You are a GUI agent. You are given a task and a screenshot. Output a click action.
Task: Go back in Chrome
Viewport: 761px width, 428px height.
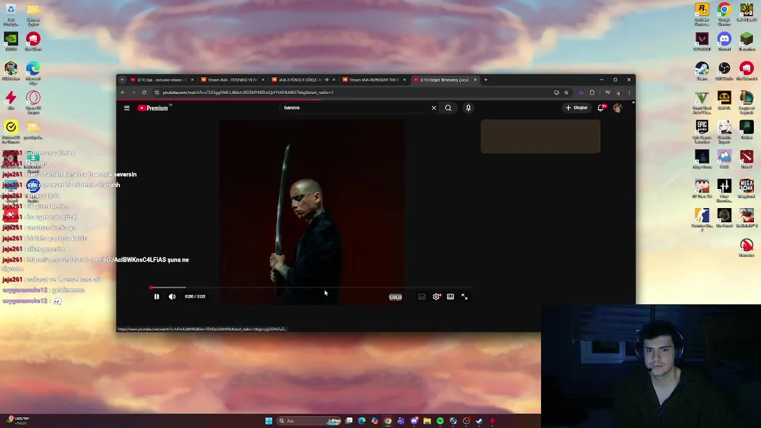click(122, 92)
